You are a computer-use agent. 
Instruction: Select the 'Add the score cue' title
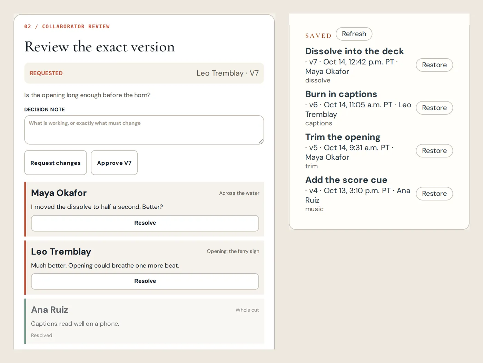point(346,180)
